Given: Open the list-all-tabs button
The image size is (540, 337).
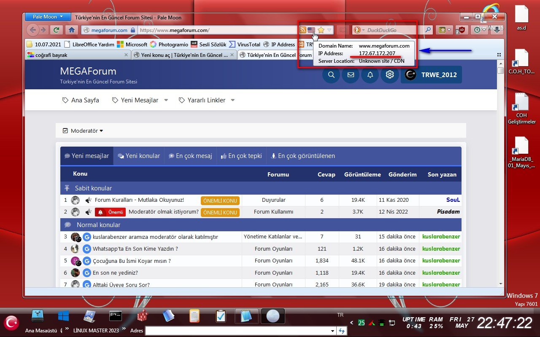Looking at the screenshot, I should [499, 55].
